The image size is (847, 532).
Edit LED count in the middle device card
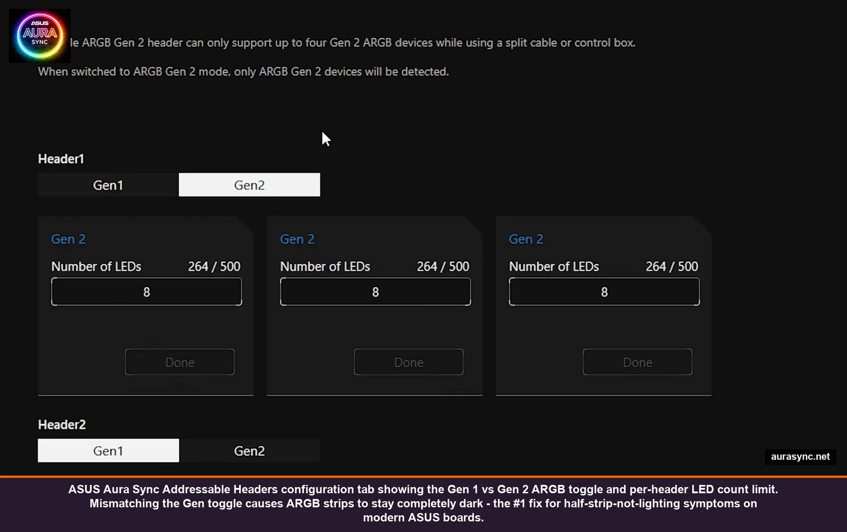375,292
